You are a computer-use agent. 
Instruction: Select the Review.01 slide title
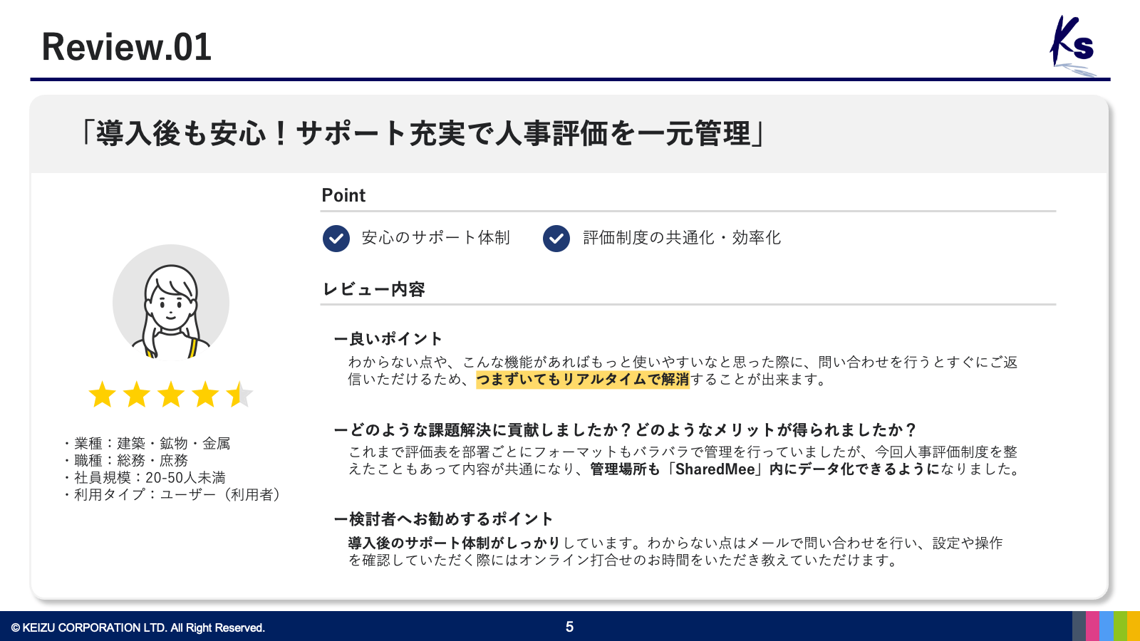point(127,47)
